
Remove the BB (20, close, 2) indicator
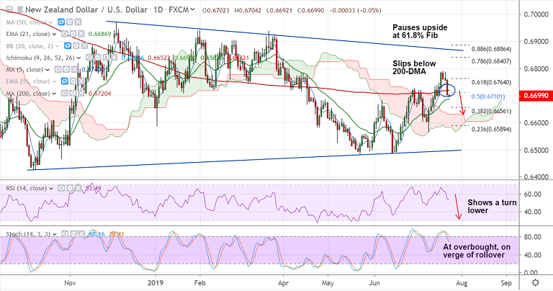coord(85,46)
